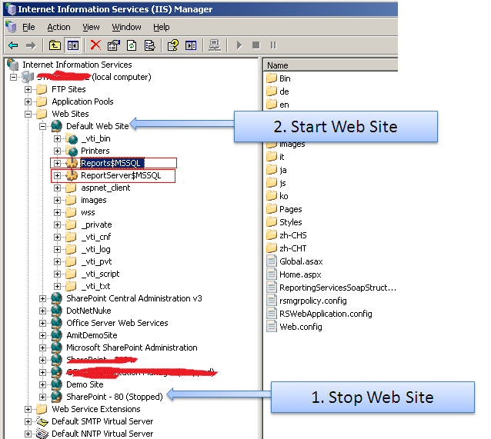491x439 pixels.
Task: Select the Styles folder in list
Action: pos(291,222)
